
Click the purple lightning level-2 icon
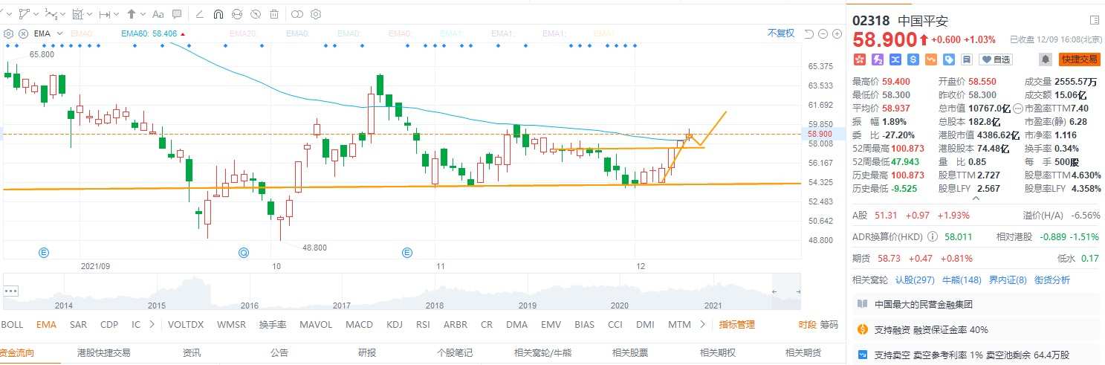878,59
